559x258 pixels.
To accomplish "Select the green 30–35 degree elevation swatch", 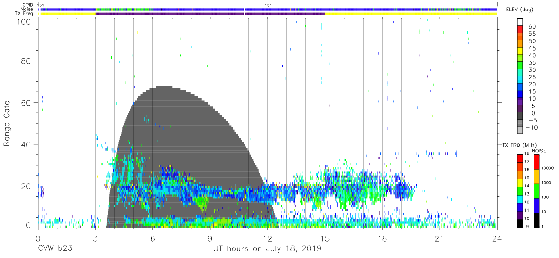I will click(x=520, y=66).
